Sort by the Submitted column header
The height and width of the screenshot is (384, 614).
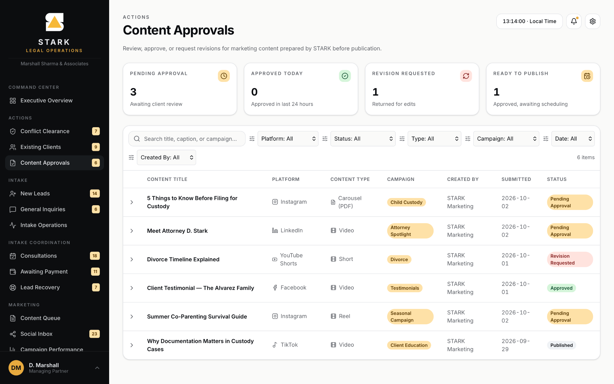pyautogui.click(x=516, y=179)
